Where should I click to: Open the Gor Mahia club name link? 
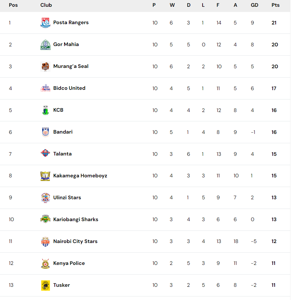(x=66, y=44)
